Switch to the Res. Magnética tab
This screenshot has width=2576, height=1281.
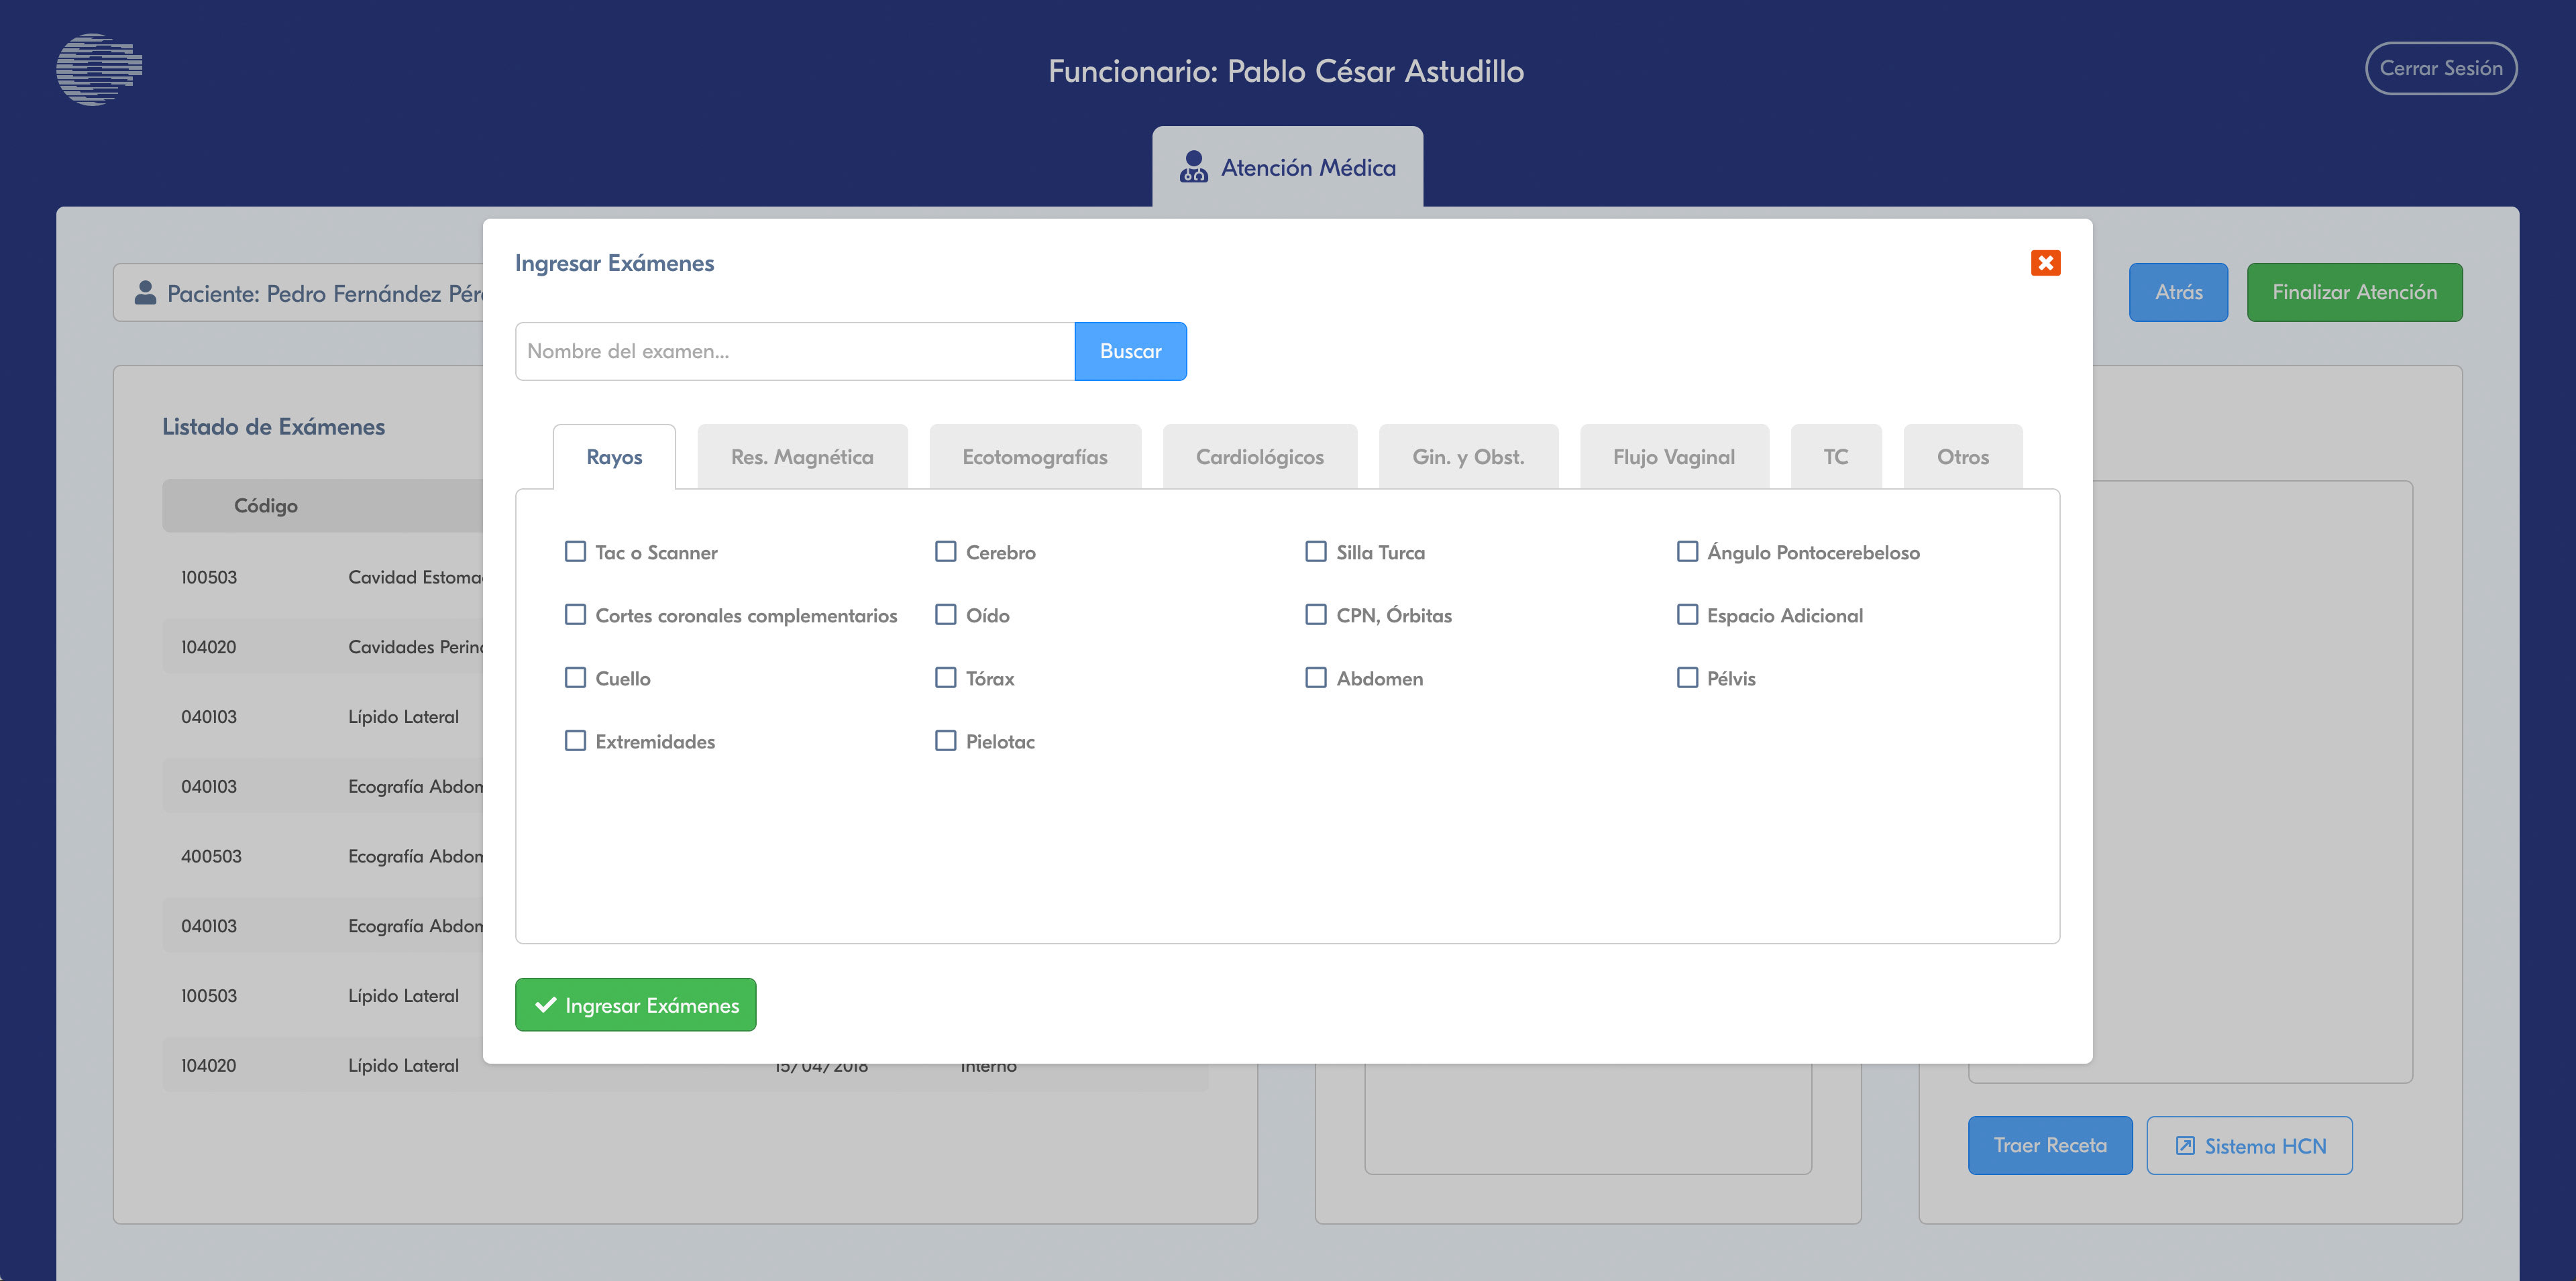tap(802, 457)
